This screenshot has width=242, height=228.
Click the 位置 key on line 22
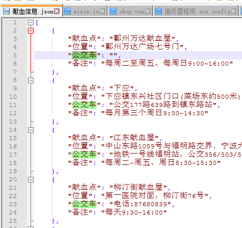click(x=80, y=195)
